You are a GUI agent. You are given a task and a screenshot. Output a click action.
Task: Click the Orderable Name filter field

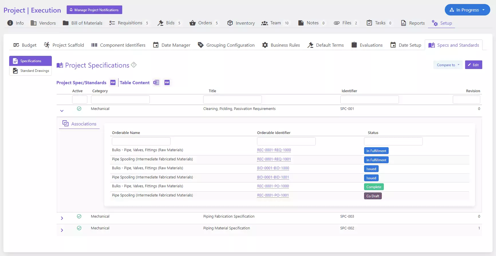point(141,141)
